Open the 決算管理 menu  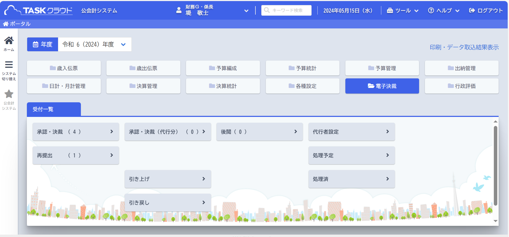(143, 86)
